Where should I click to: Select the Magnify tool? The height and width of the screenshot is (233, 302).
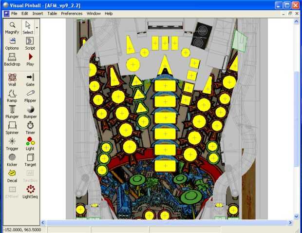[x=12, y=27]
